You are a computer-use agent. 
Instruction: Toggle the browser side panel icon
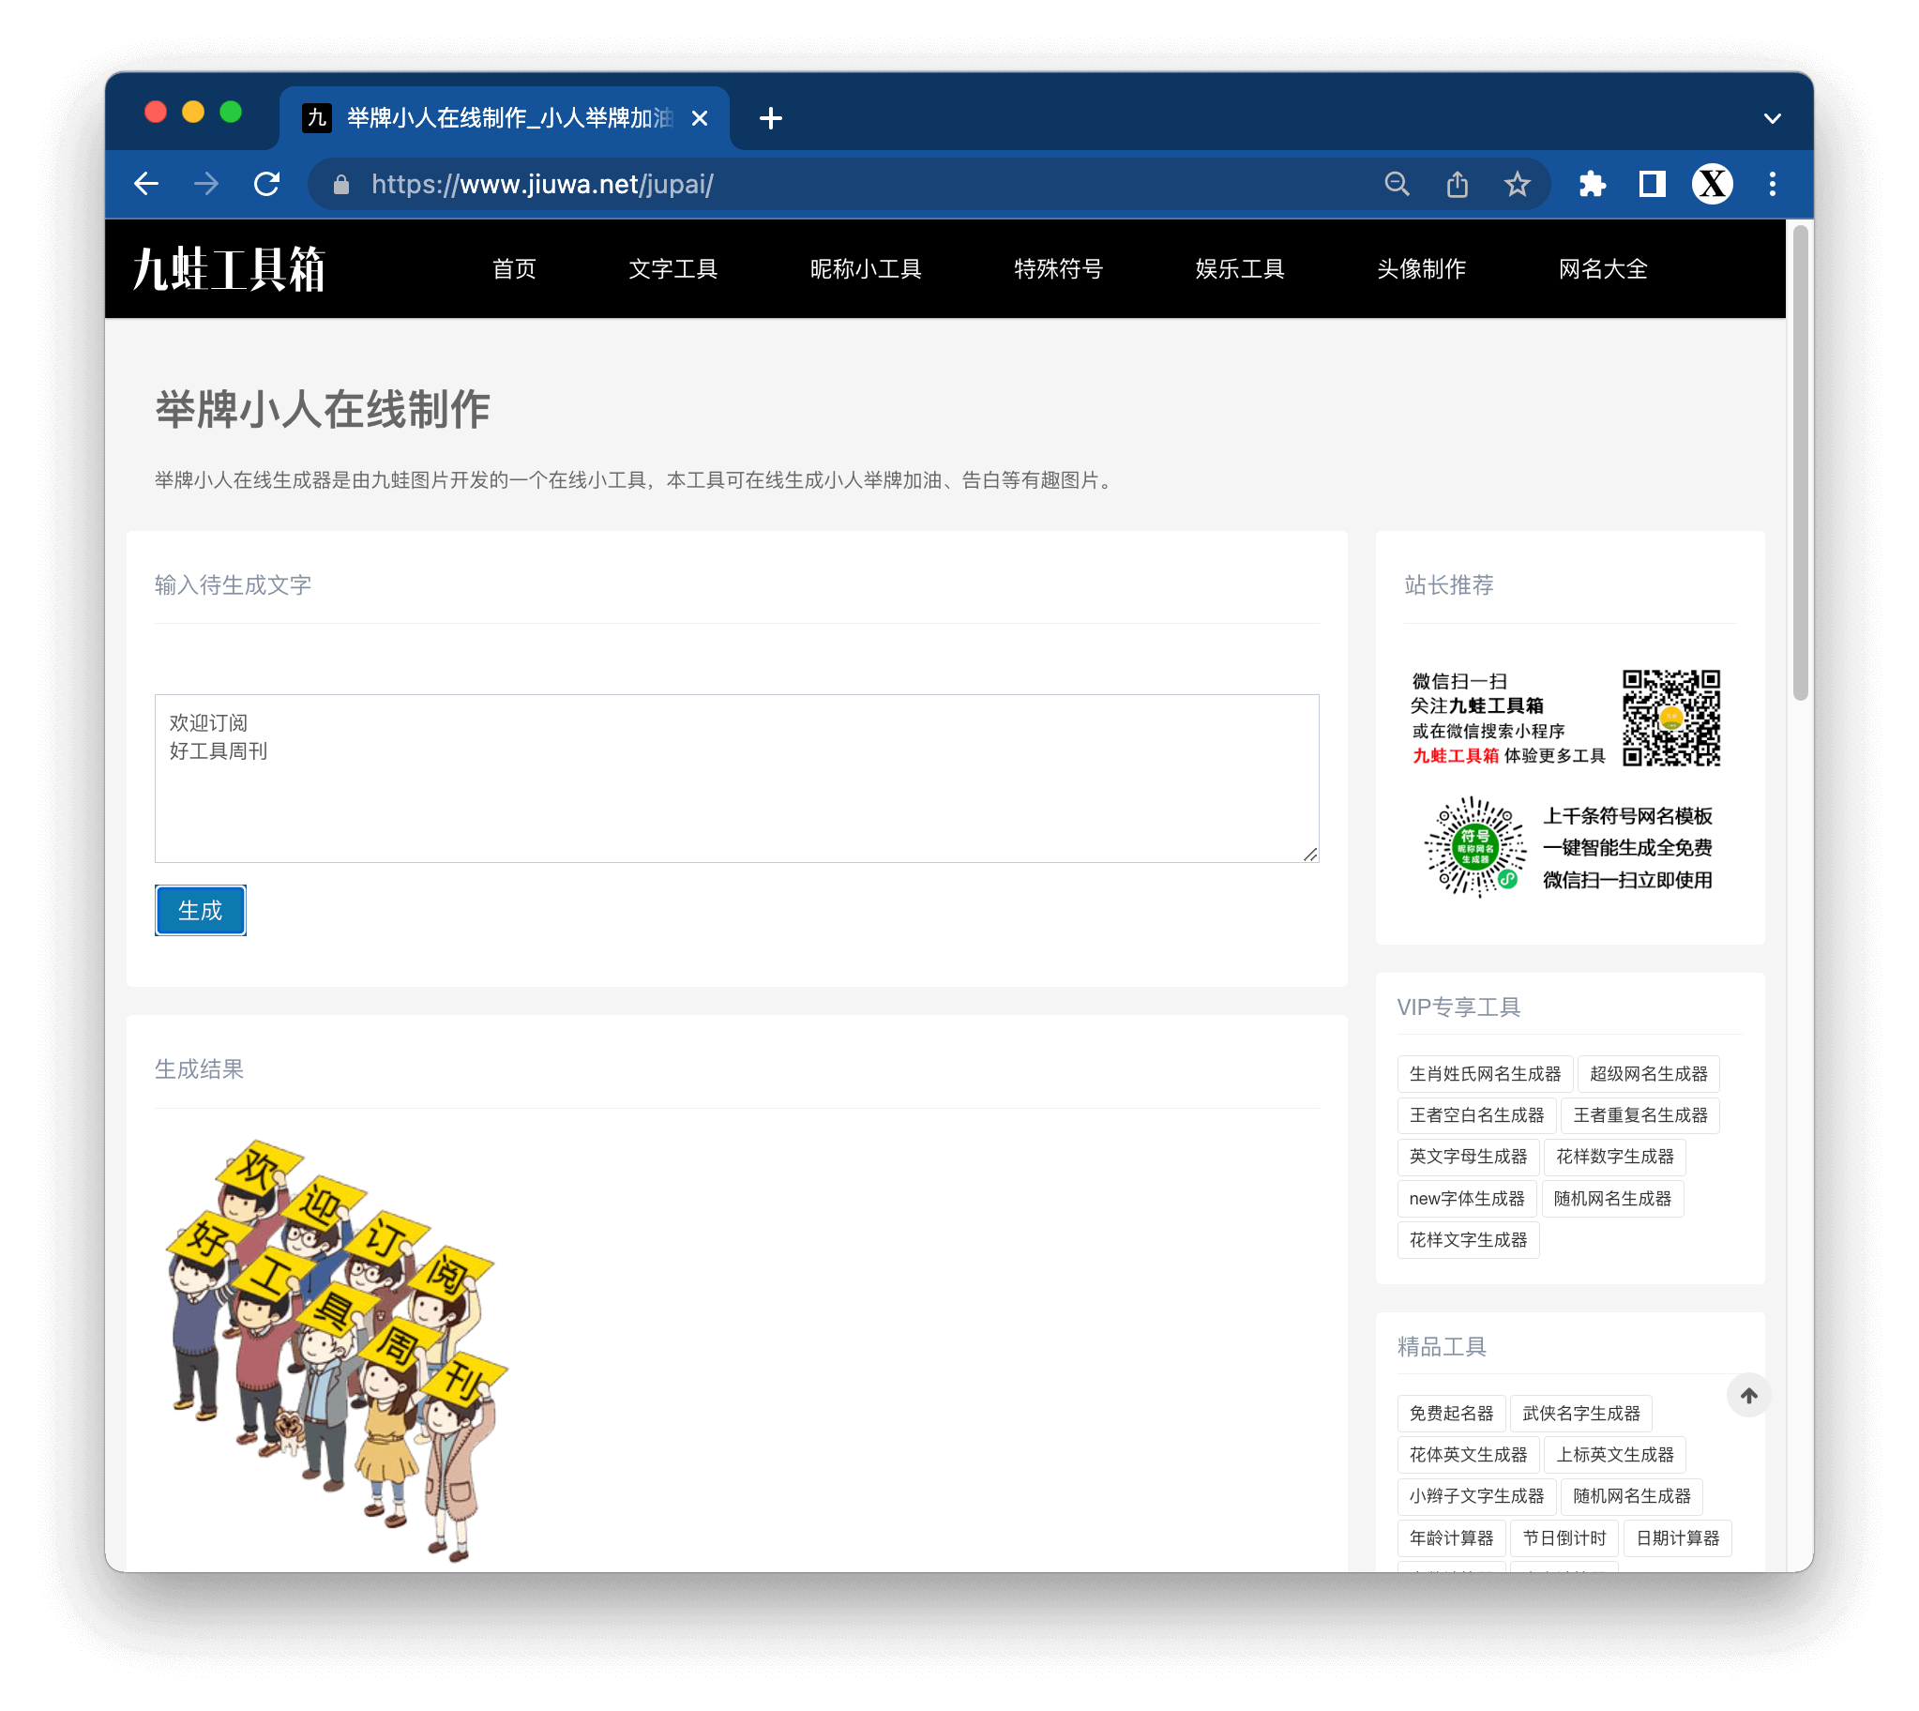[x=1651, y=183]
